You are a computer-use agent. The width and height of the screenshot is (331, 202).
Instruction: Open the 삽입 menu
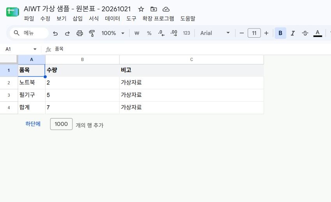tap(77, 19)
